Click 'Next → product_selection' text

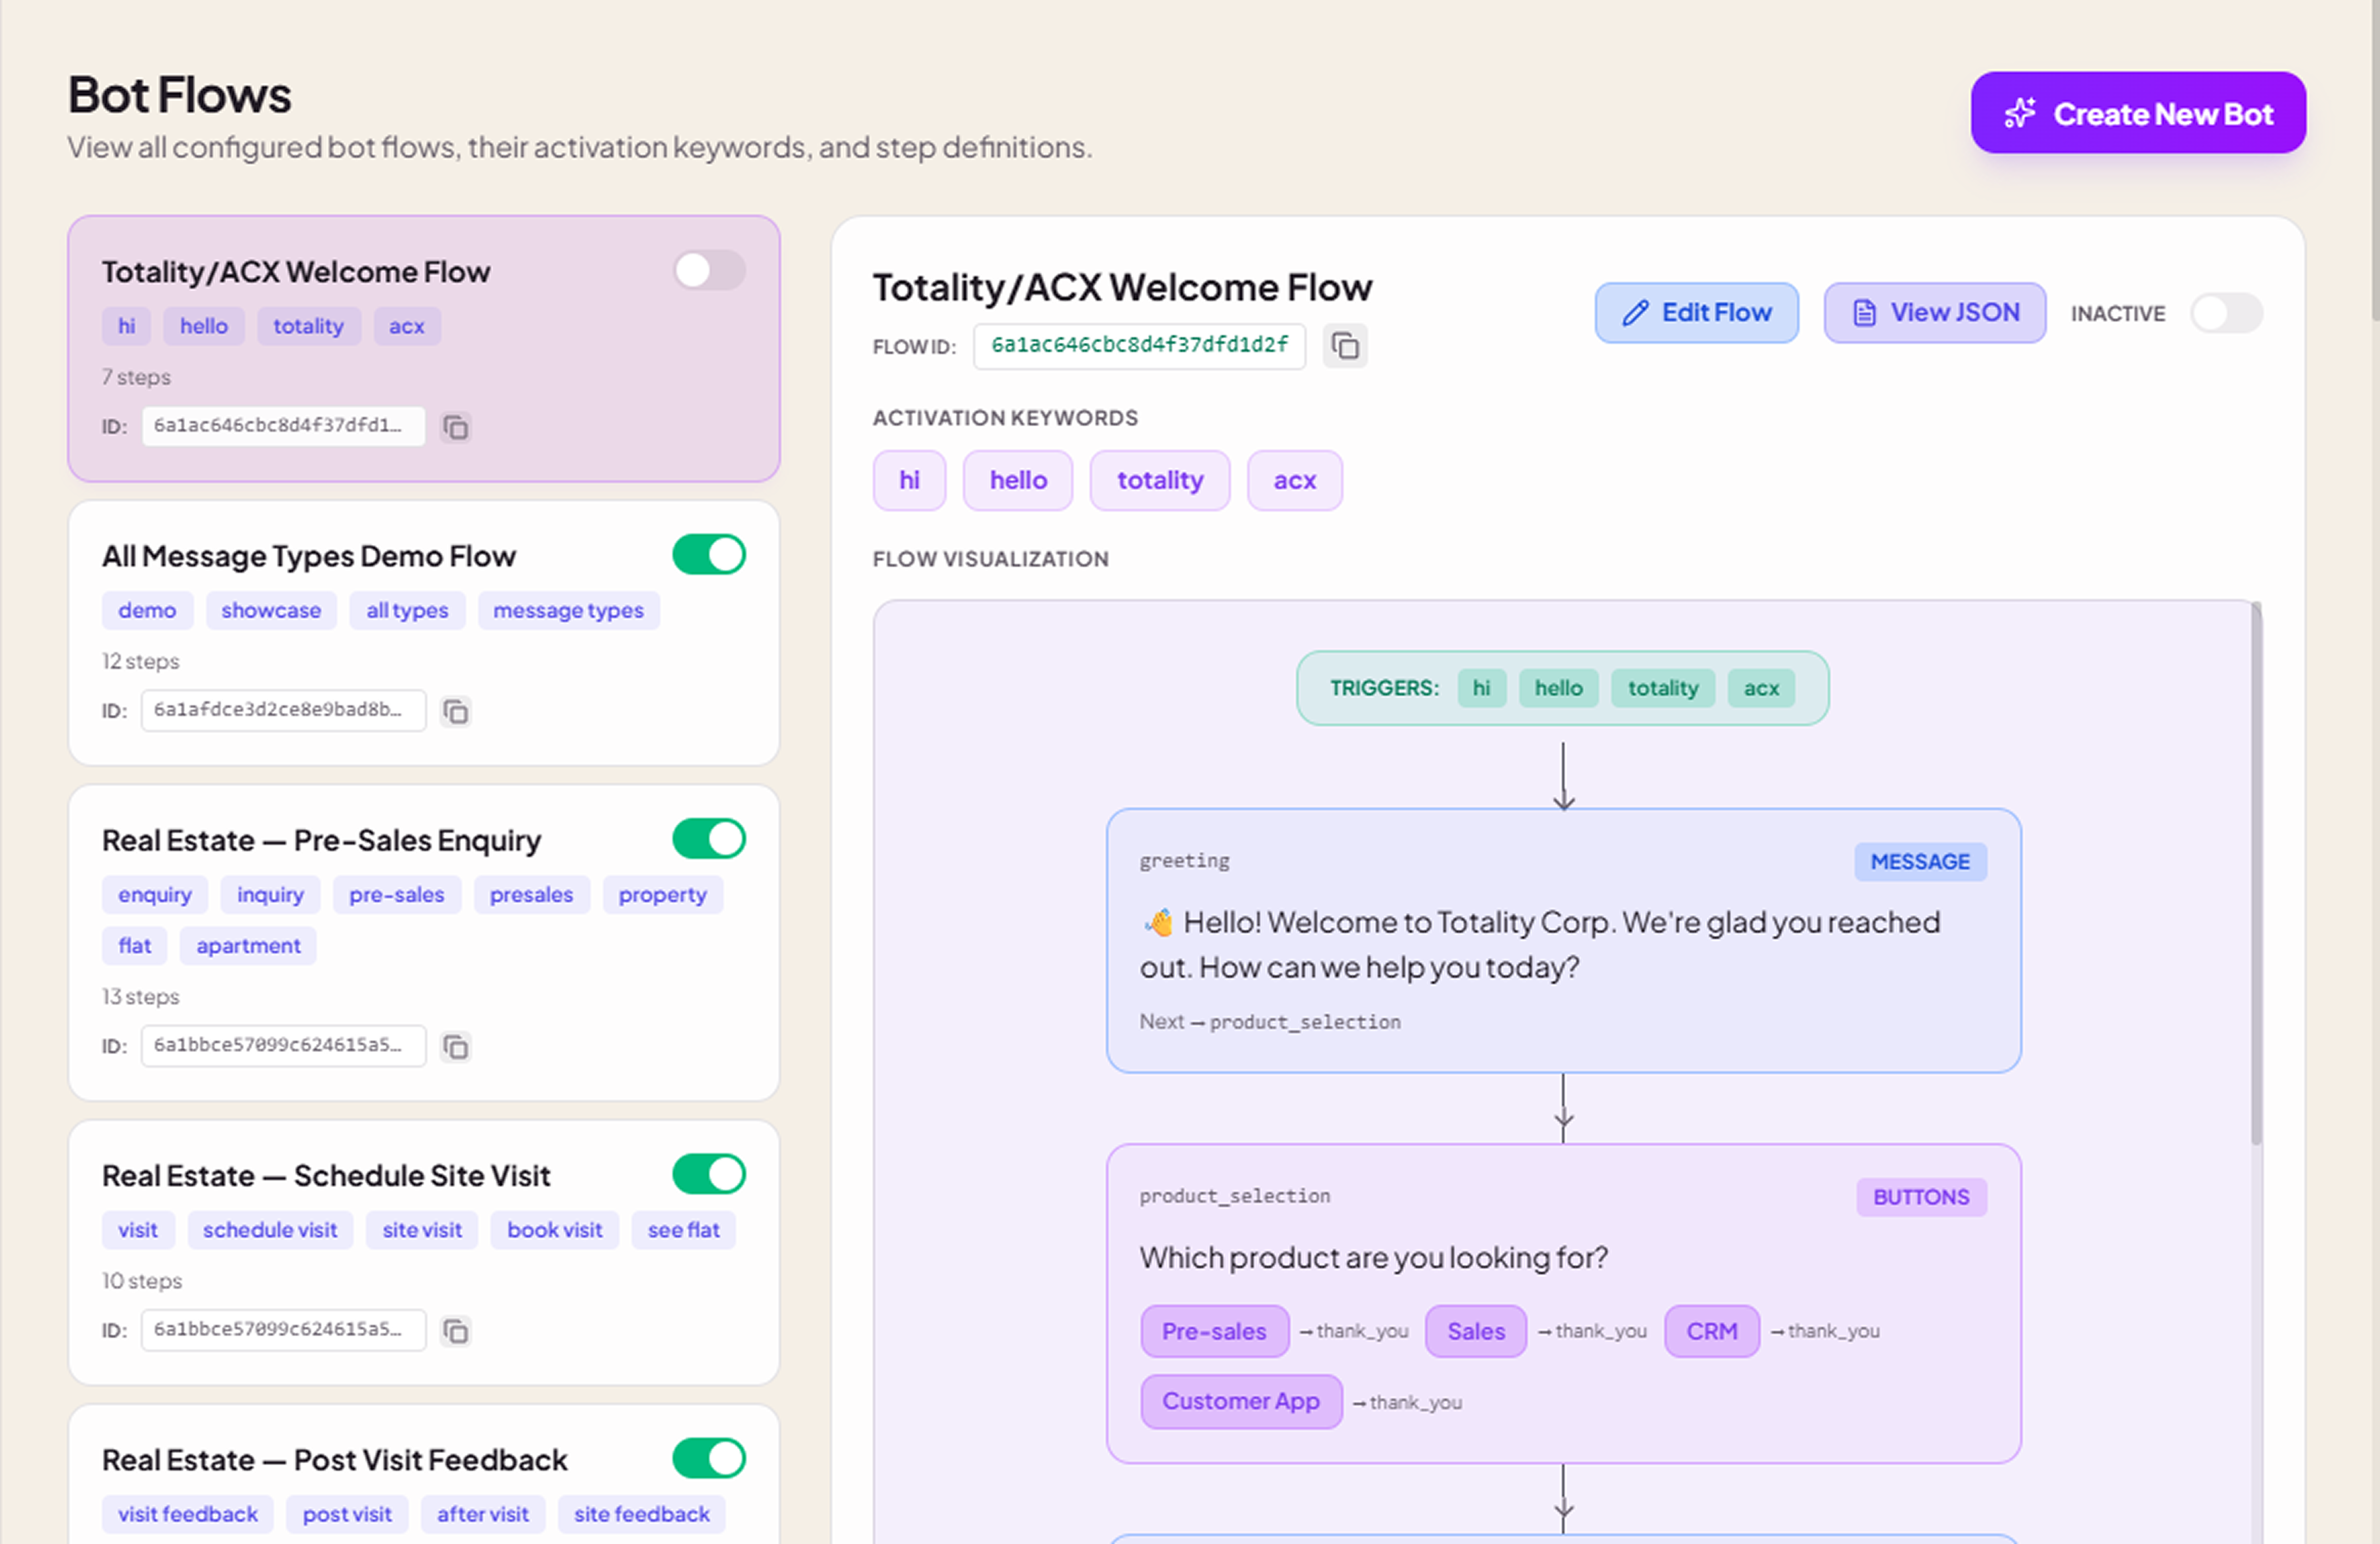point(1270,1022)
